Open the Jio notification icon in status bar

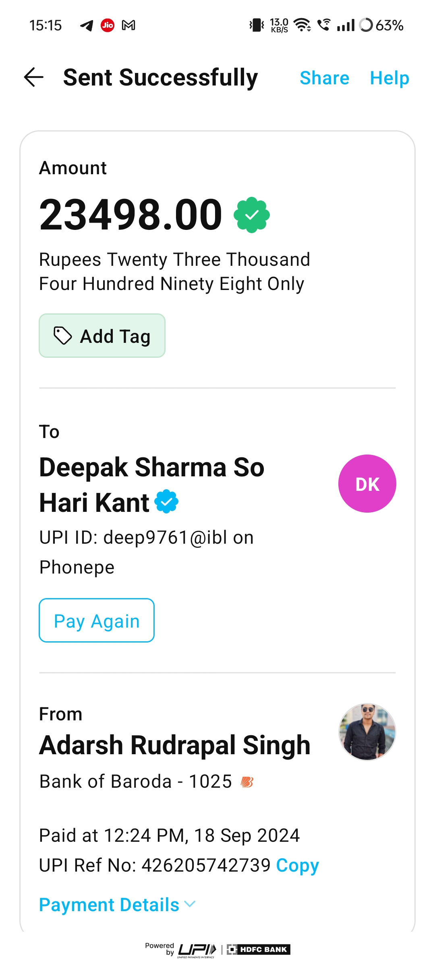point(108,25)
